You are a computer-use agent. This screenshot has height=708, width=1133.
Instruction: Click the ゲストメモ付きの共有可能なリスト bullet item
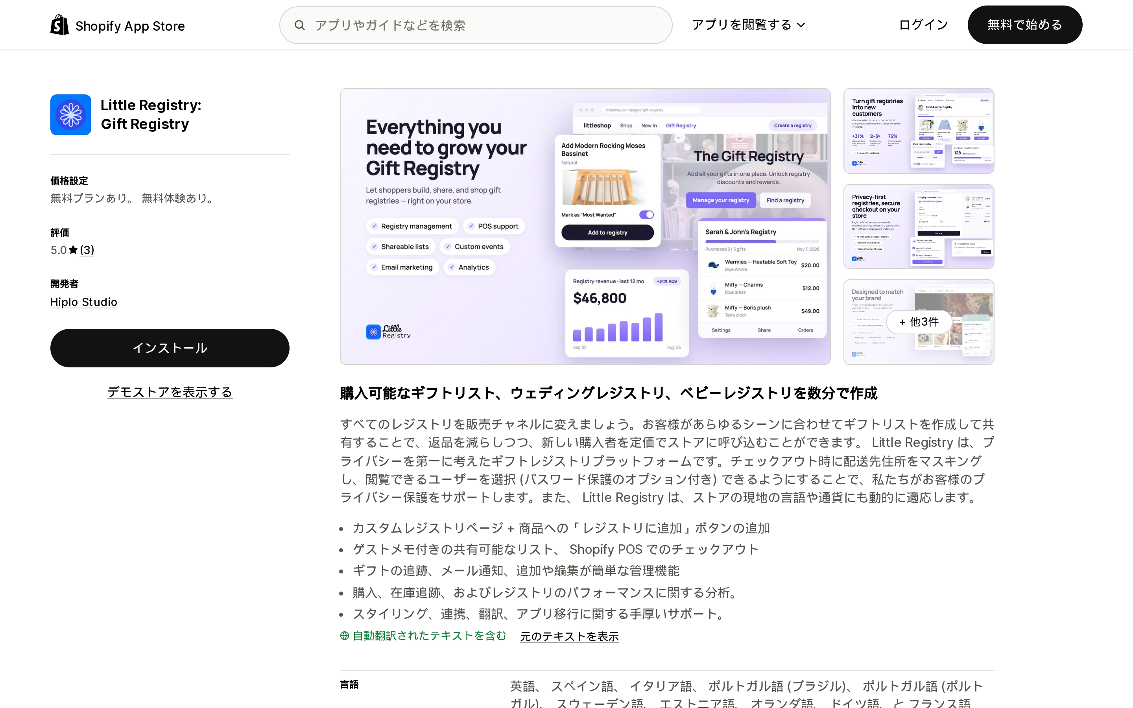click(555, 549)
